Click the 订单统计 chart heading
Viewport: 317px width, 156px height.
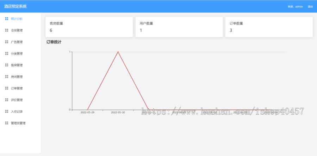(x=54, y=42)
